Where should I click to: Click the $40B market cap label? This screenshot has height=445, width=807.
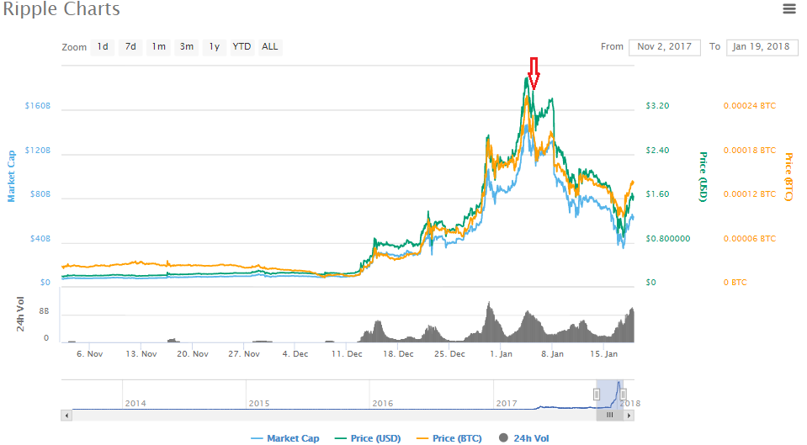(x=40, y=239)
